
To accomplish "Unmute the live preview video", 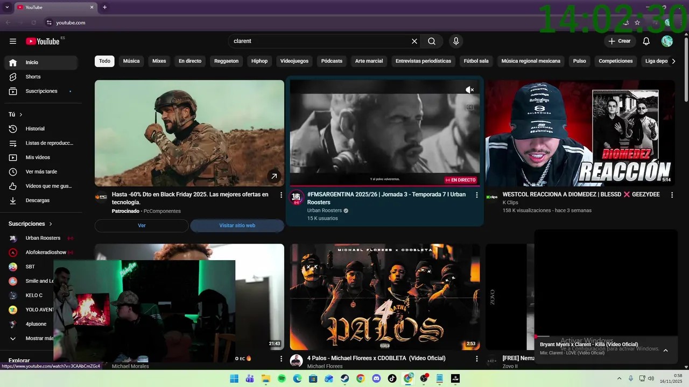I will 469,90.
